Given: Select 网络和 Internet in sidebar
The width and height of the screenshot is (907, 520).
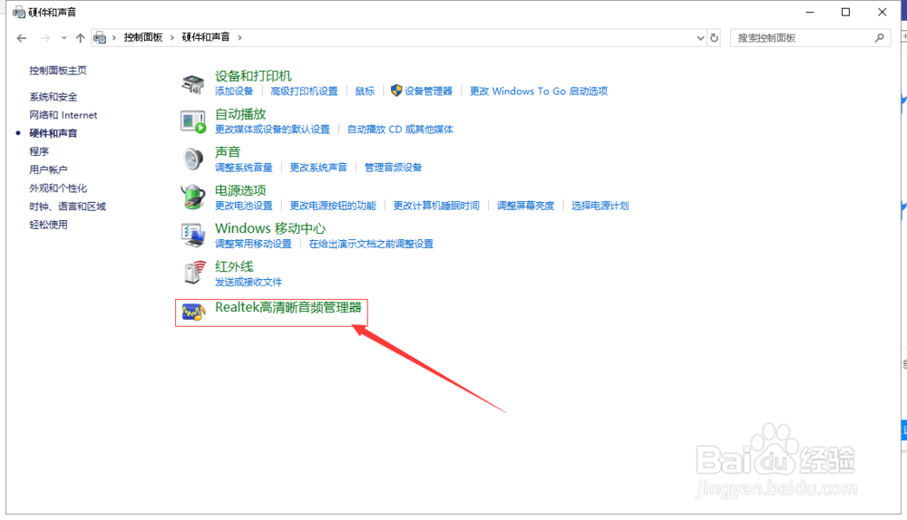Looking at the screenshot, I should (63, 115).
